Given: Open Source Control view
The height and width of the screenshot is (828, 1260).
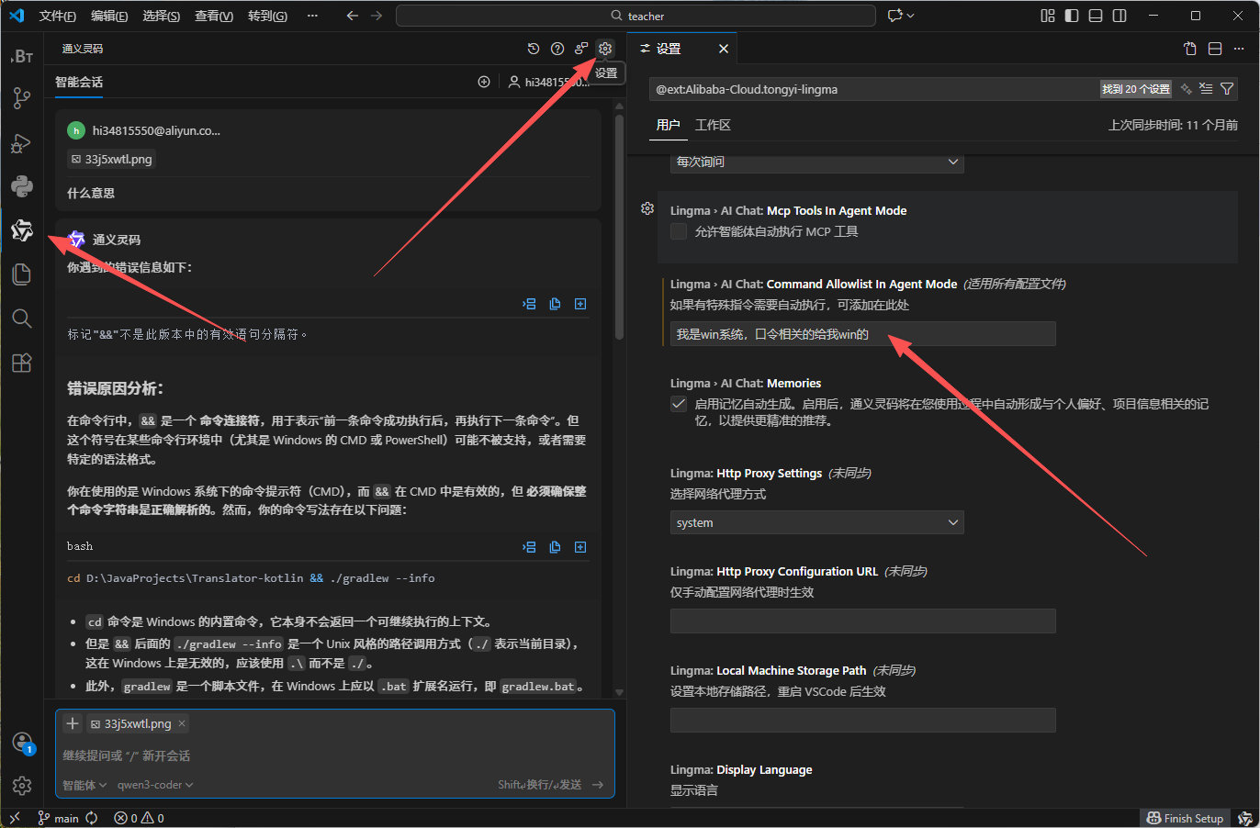Looking at the screenshot, I should [x=22, y=99].
